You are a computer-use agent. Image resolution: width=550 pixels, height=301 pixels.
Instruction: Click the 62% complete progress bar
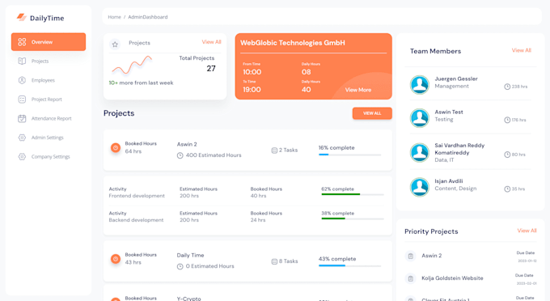point(353,194)
